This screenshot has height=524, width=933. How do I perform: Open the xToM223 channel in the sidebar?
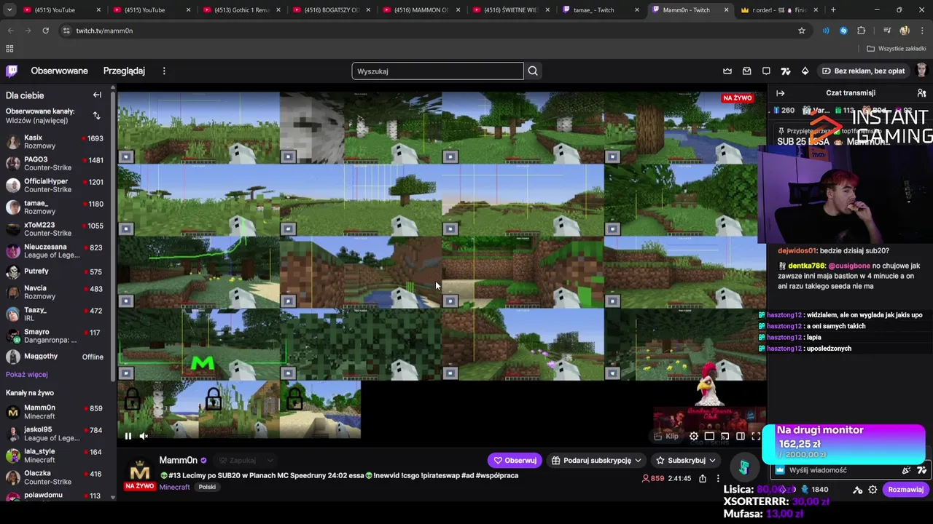coord(56,229)
